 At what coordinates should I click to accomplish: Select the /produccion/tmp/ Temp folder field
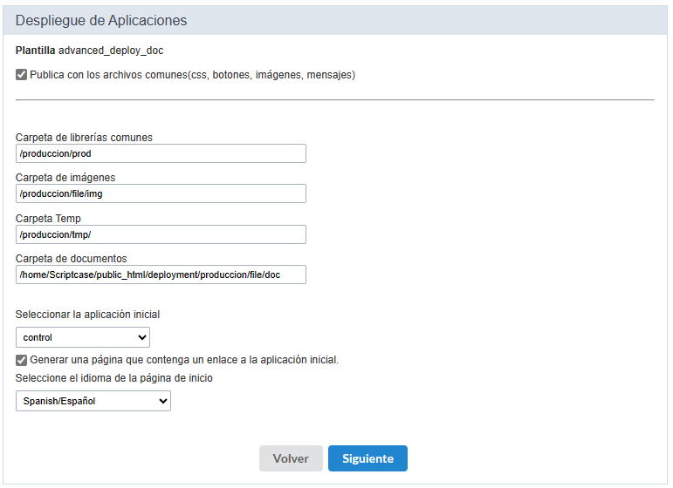[161, 234]
